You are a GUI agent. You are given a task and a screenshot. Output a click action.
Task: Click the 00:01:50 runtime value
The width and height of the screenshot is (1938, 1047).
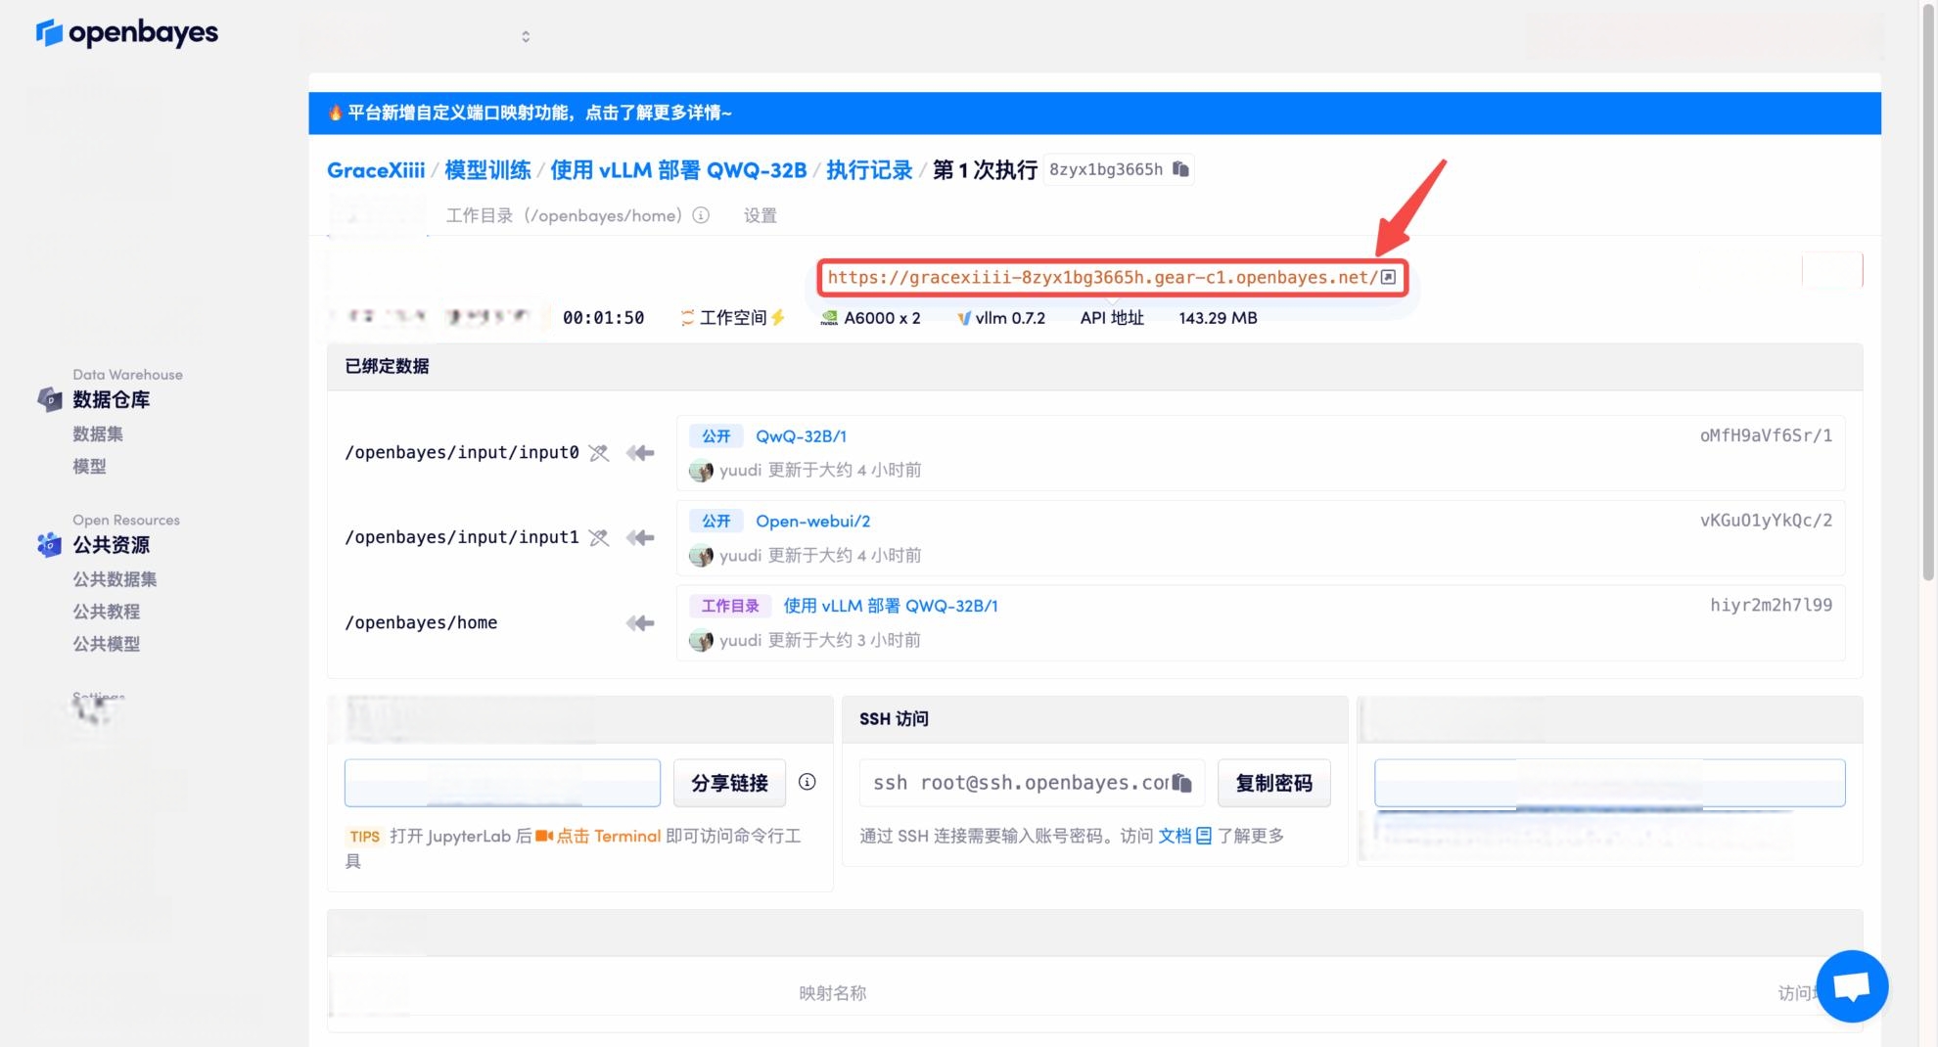point(603,318)
